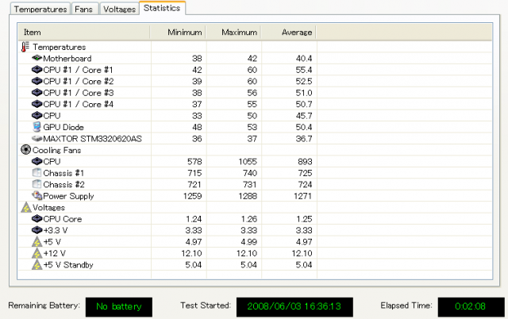This screenshot has height=319, width=508.
Task: Open the Fans tab
Action: tap(83, 9)
